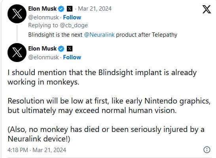Open the second @elonmusk handle

44,57
